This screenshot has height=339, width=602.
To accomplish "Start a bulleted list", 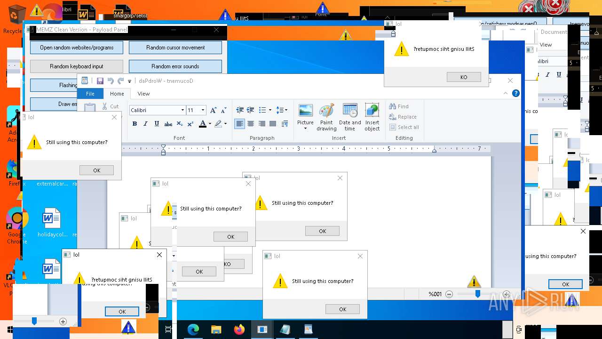I will click(262, 110).
